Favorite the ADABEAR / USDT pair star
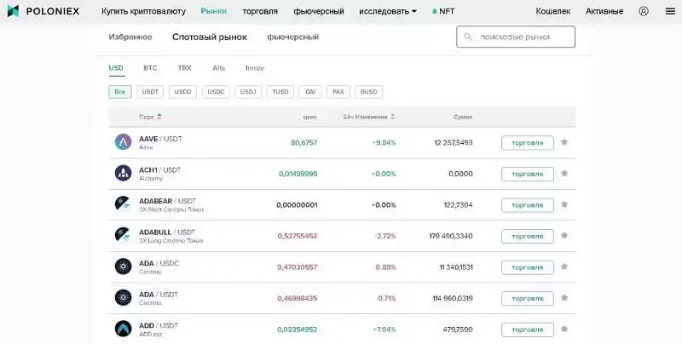Image resolution: width=682 pixels, height=344 pixels. (x=564, y=204)
